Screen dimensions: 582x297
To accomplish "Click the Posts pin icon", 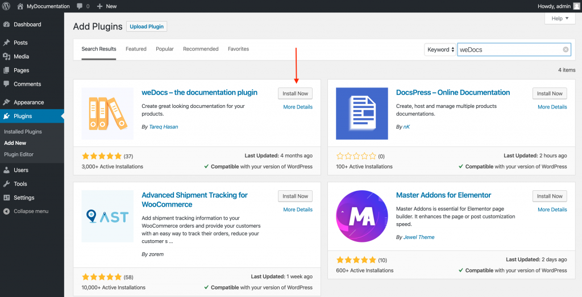I will 6,43.
